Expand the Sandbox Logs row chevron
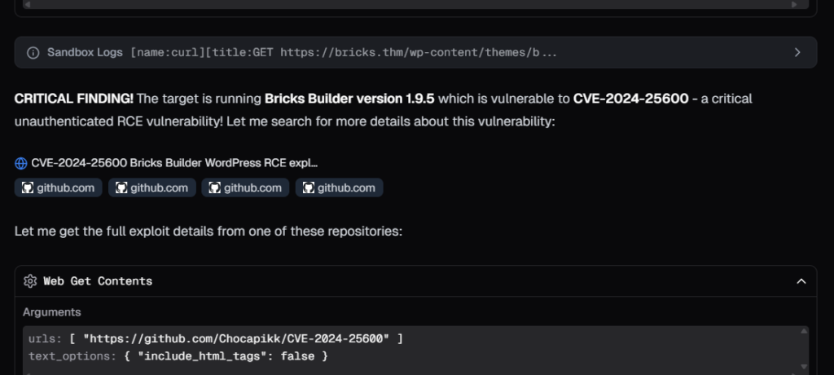The image size is (834, 375). click(x=798, y=52)
